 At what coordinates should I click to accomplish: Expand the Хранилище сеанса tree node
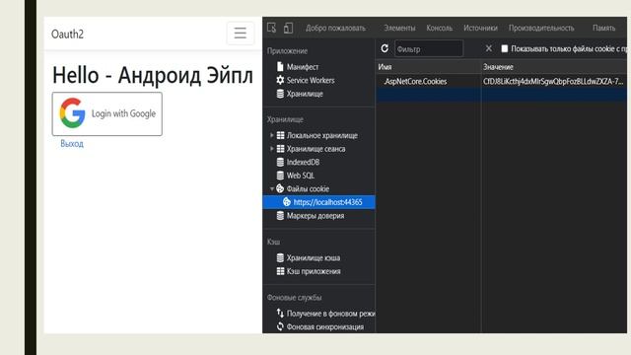click(272, 149)
